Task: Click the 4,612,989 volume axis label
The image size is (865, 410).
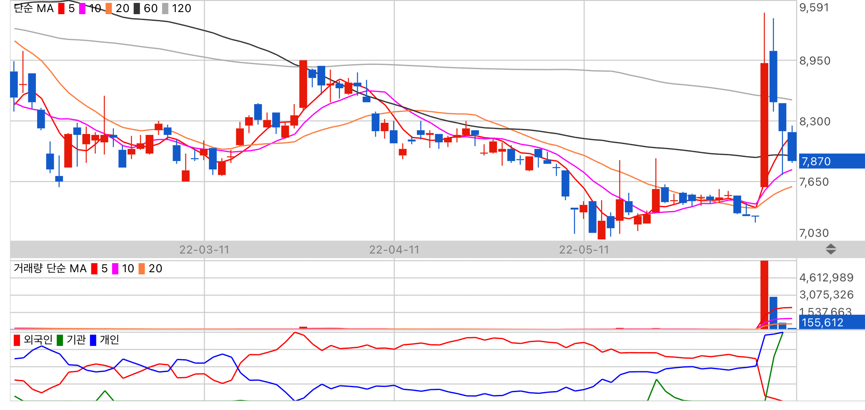Action: point(826,278)
